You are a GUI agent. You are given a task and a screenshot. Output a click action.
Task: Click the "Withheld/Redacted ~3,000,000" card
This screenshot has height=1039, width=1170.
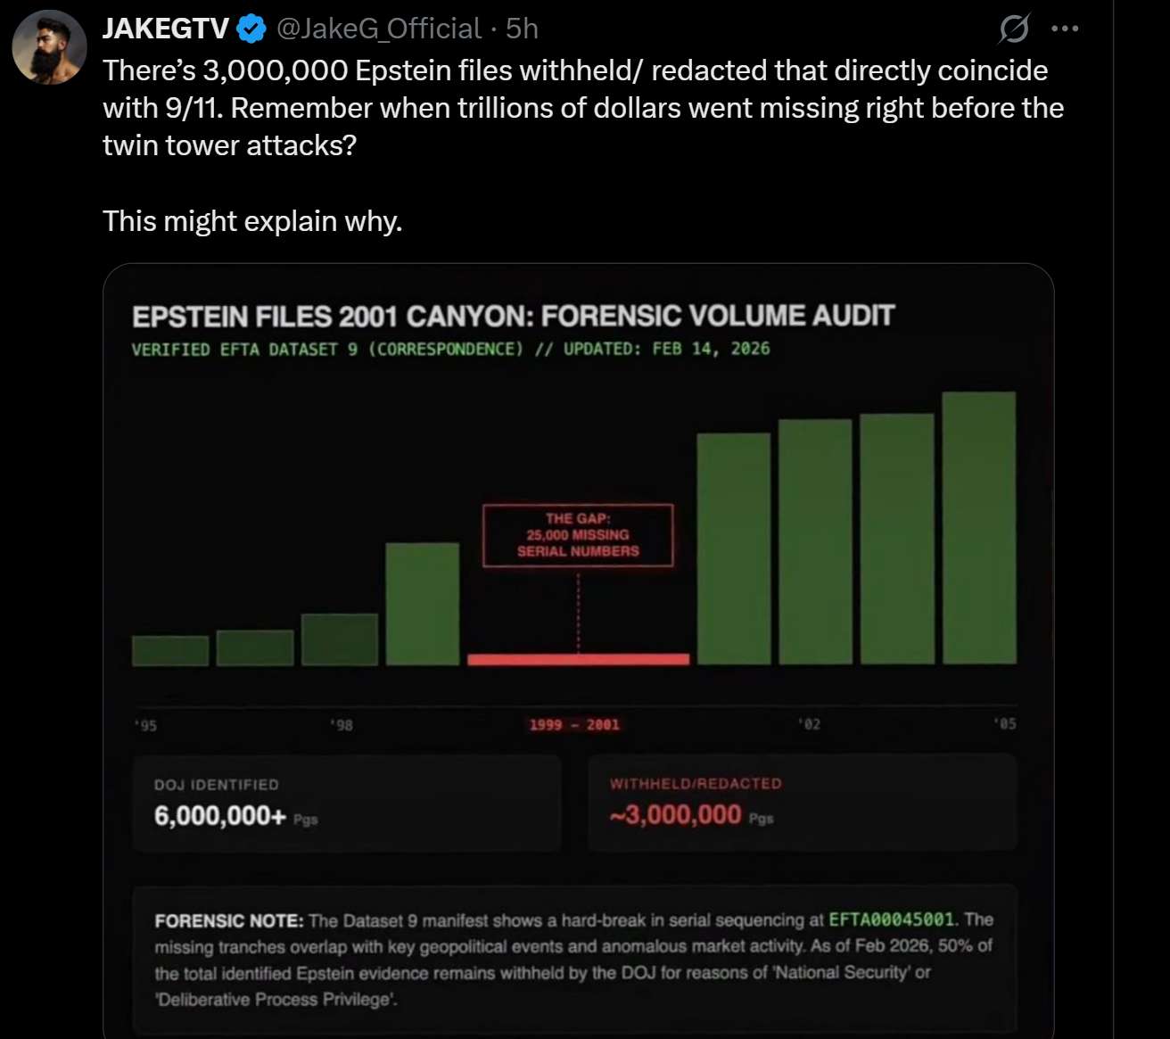point(802,803)
